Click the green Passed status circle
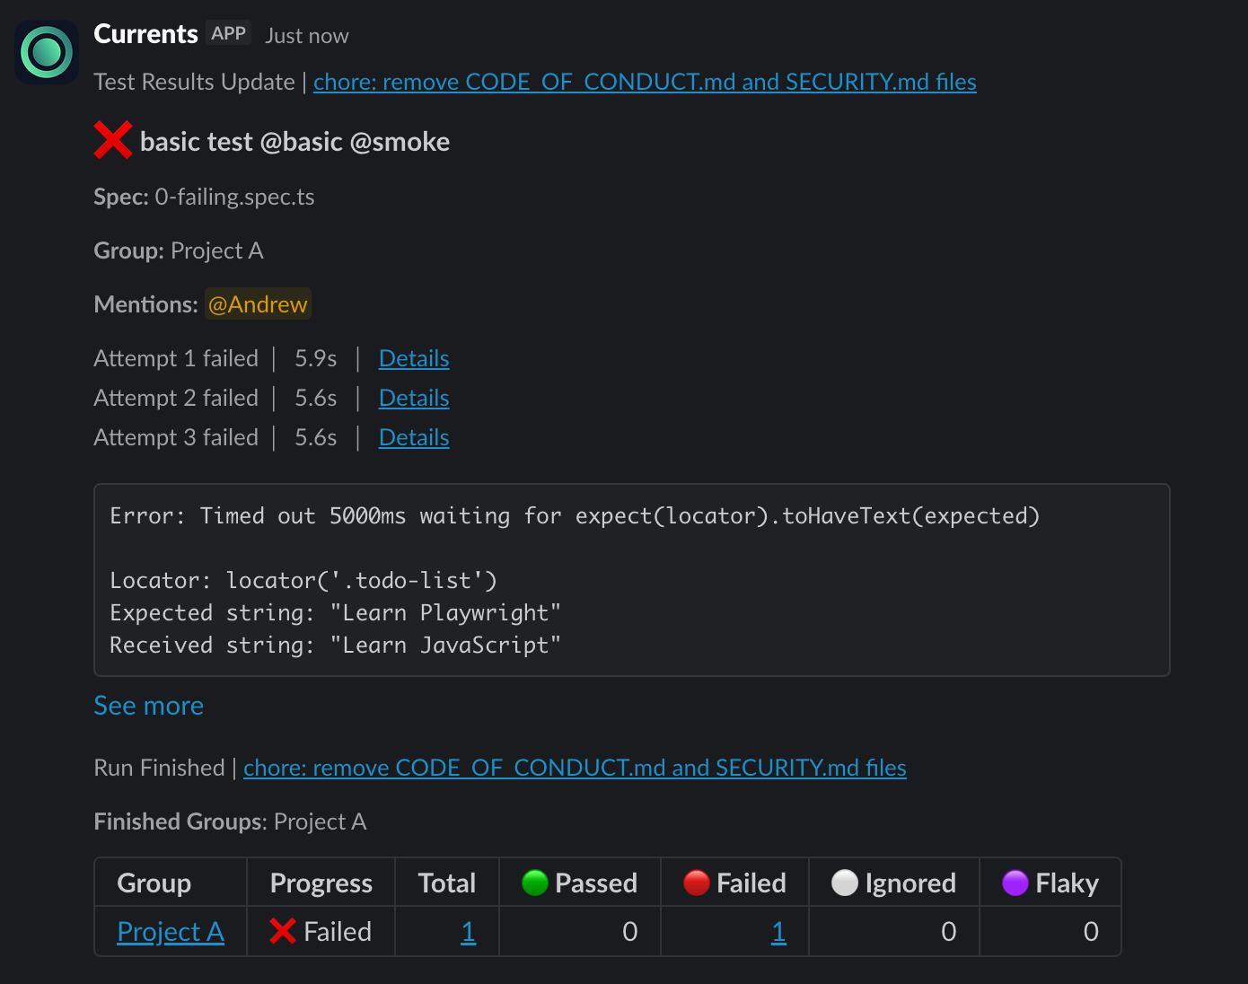This screenshot has height=984, width=1248. (534, 883)
